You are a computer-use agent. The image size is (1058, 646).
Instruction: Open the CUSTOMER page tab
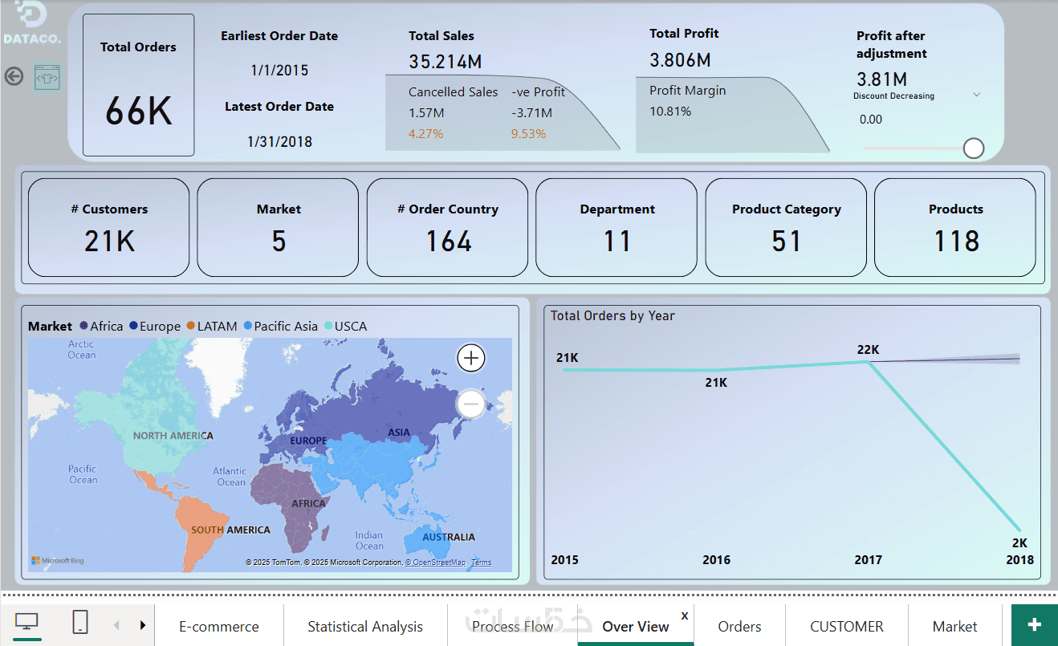coord(847,627)
